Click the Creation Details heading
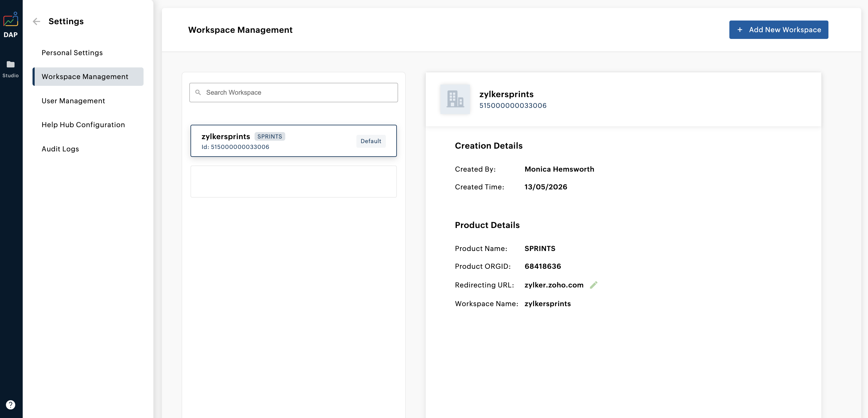This screenshot has width=868, height=418. pyautogui.click(x=488, y=146)
